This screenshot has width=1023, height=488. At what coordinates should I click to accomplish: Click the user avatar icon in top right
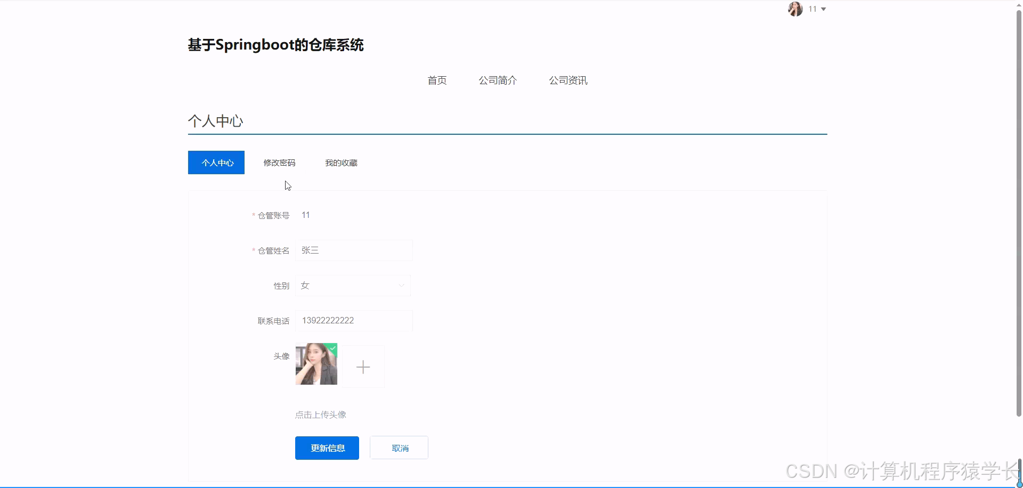795,9
